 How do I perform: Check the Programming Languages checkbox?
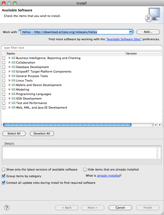click(x=4, y=94)
